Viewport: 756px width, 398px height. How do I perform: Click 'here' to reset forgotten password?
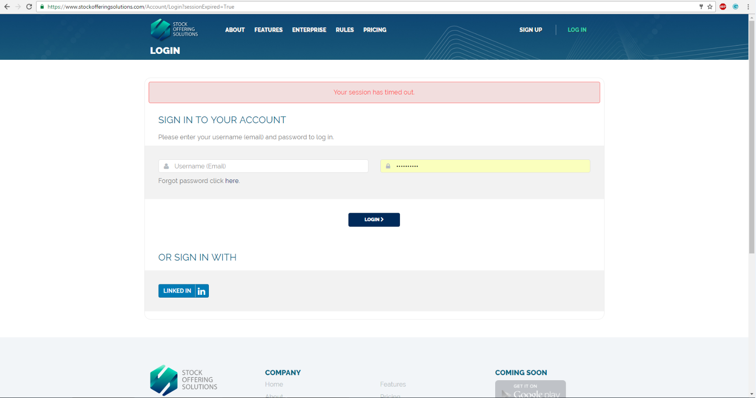tap(232, 181)
